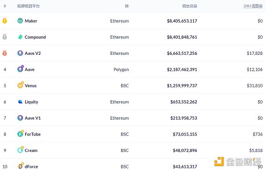Select Compound borrow total $8,401,848,761
The width and height of the screenshot is (266, 171).
182,37
